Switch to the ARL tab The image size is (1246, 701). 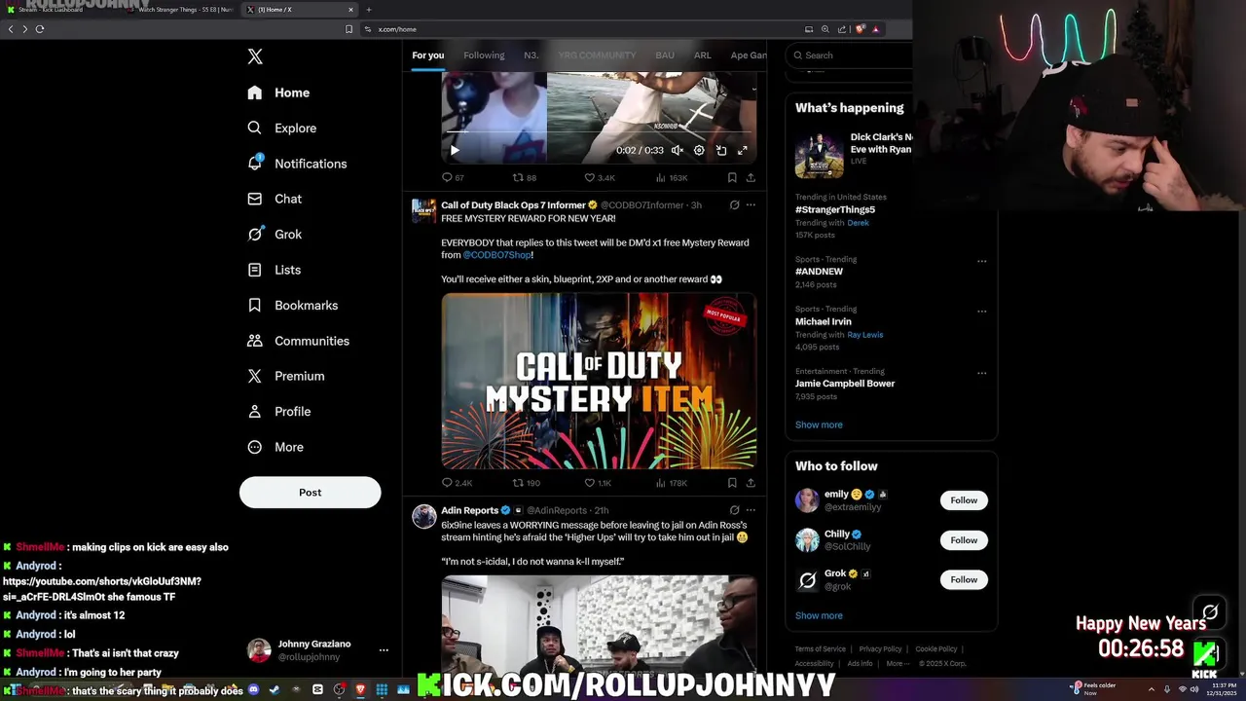pos(703,55)
